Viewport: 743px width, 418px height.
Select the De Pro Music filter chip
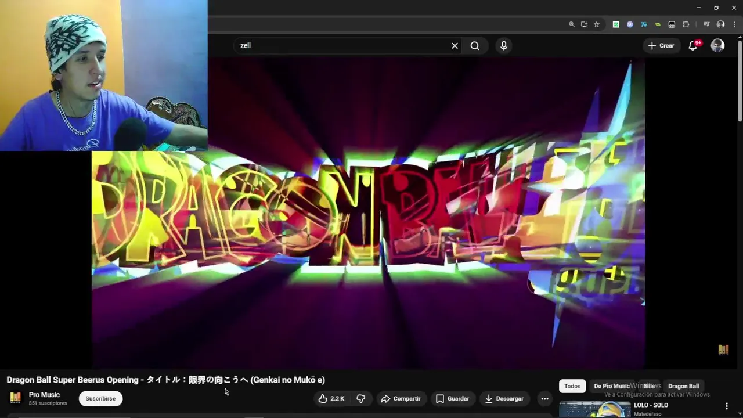(611, 386)
